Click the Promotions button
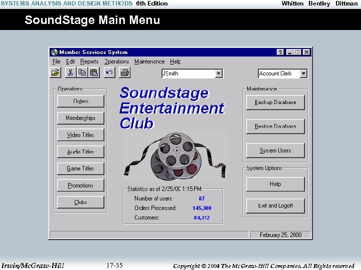This screenshot has width=361, height=270. click(x=81, y=185)
